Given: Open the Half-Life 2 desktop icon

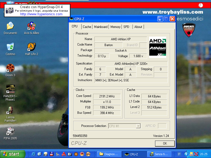Looking at the screenshot, I should [x=31, y=47].
